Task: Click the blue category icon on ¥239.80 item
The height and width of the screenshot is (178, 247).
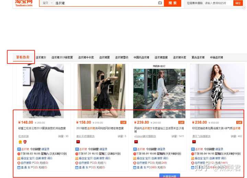Action: coord(135,149)
